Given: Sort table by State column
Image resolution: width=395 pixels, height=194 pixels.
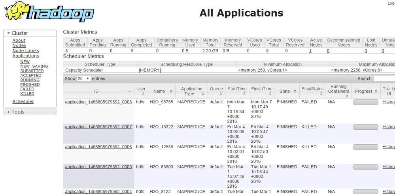Looking at the screenshot, I should click(x=287, y=91).
